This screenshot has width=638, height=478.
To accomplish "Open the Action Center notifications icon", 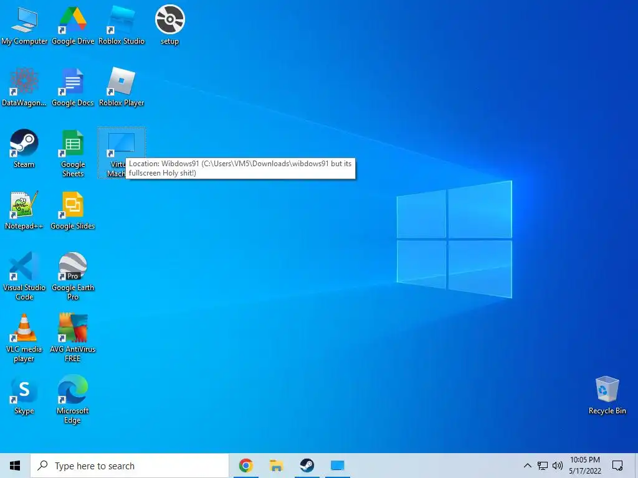I will pyautogui.click(x=617, y=466).
